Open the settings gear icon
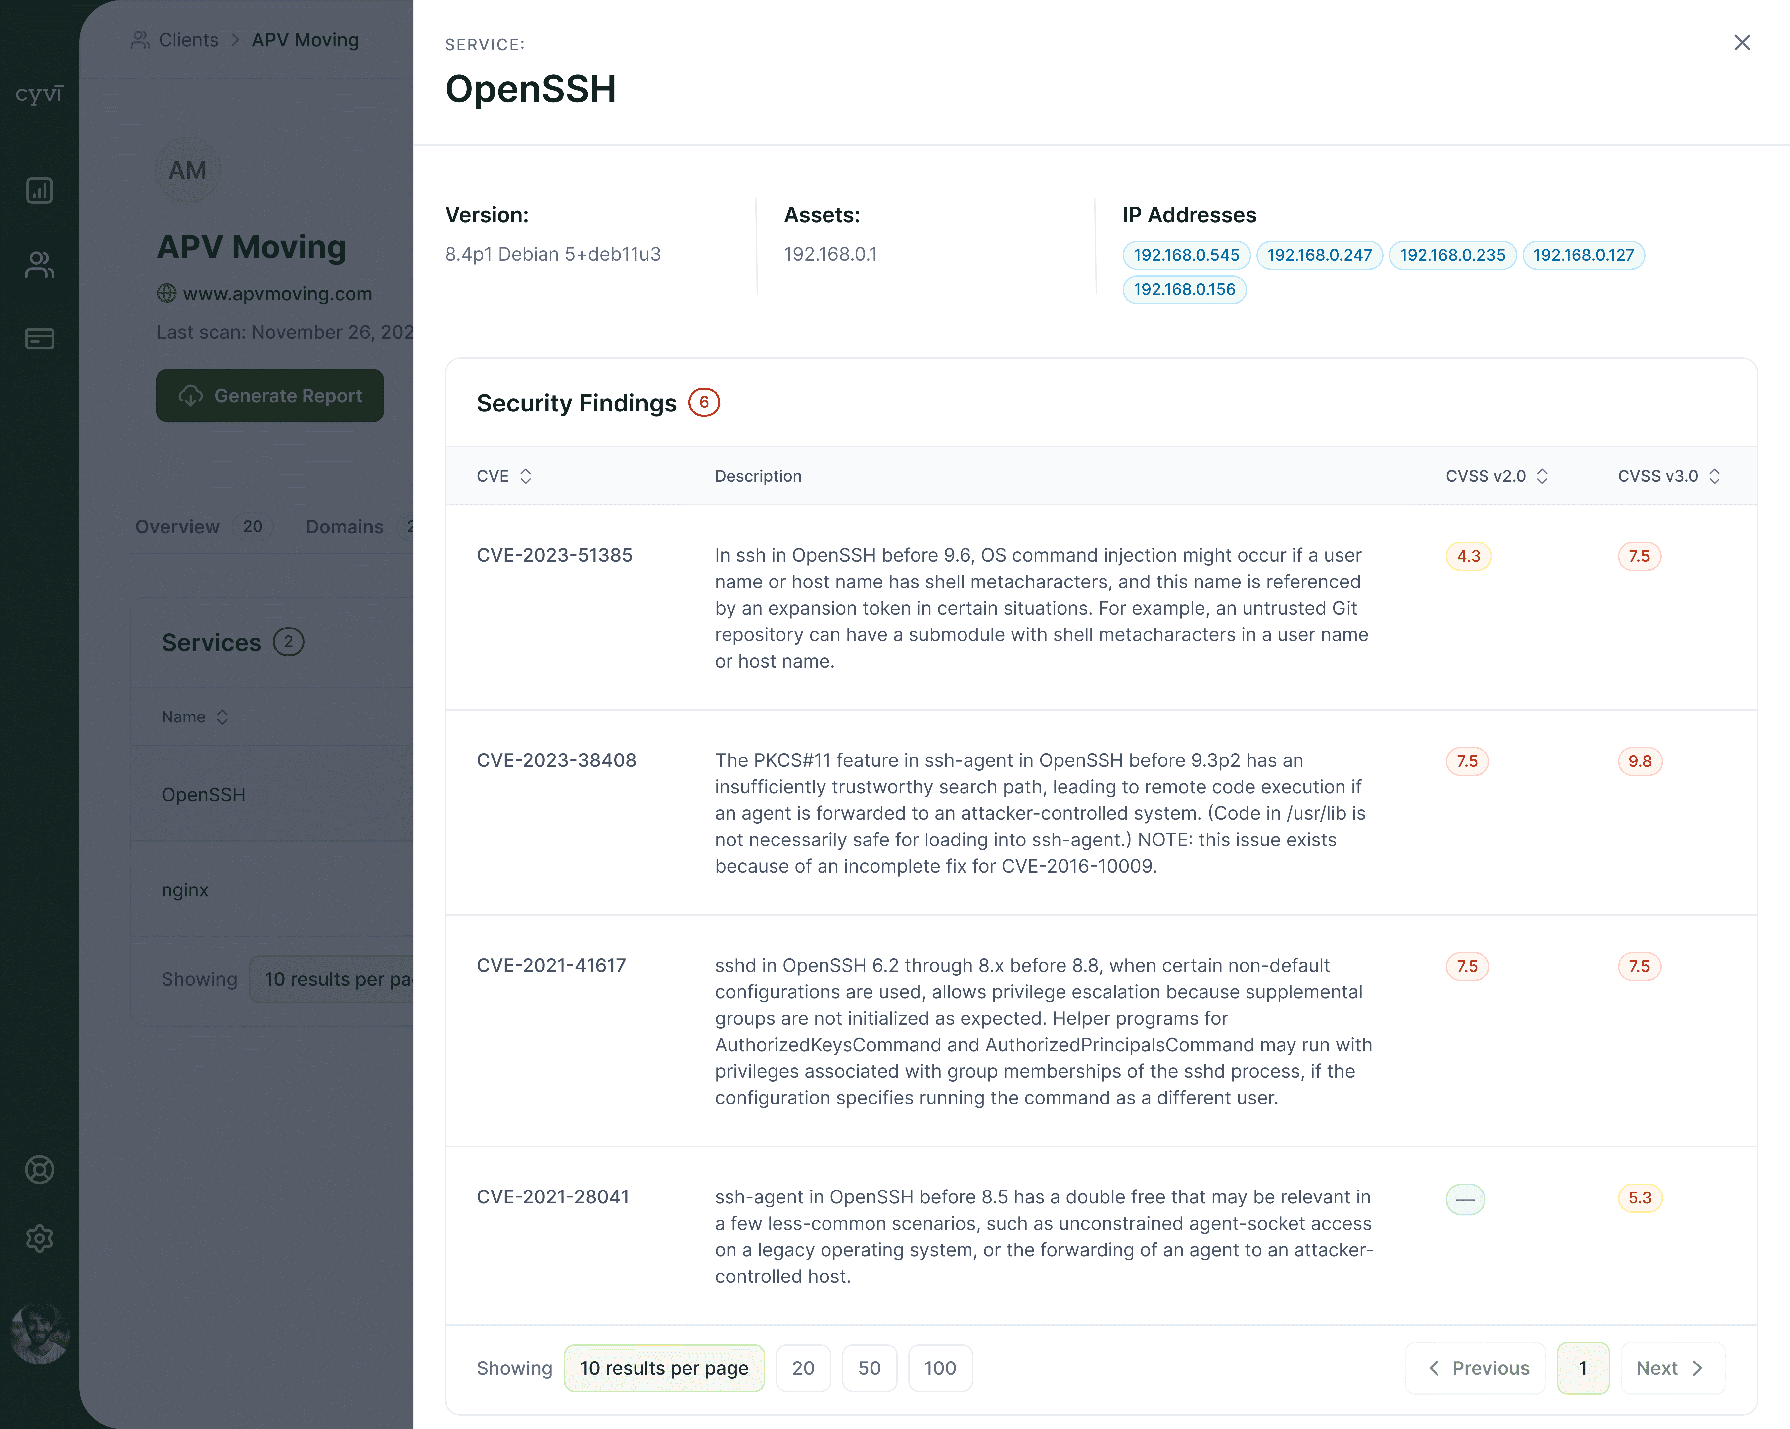This screenshot has width=1790, height=1429. pos(39,1238)
